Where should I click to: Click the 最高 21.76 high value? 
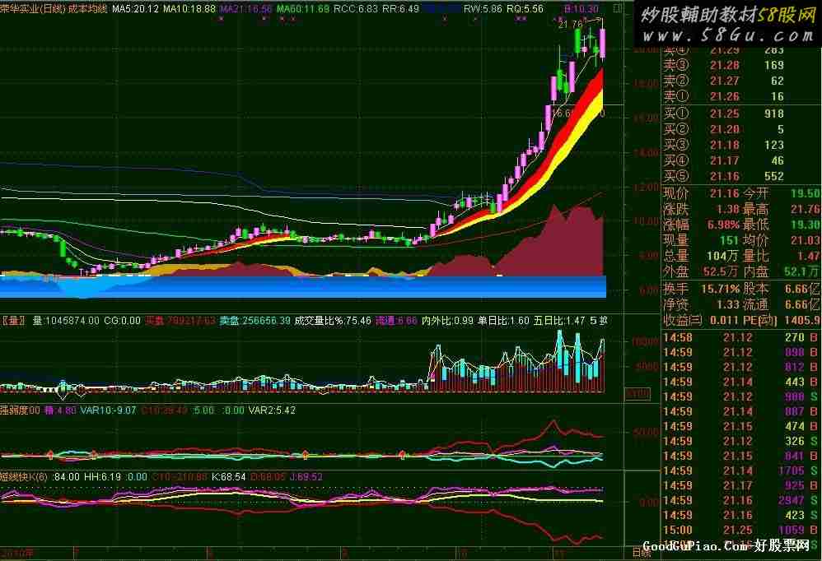[781, 209]
